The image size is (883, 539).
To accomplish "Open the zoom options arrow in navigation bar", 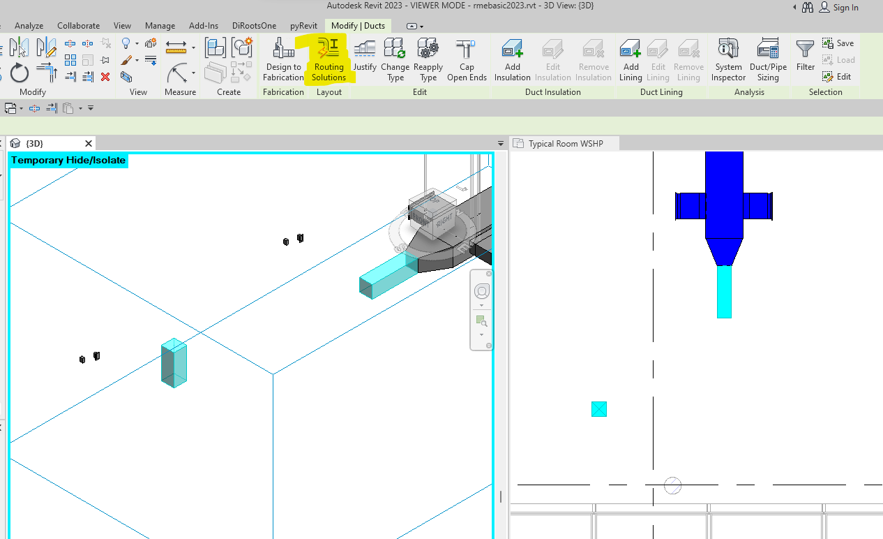I will 481,334.
